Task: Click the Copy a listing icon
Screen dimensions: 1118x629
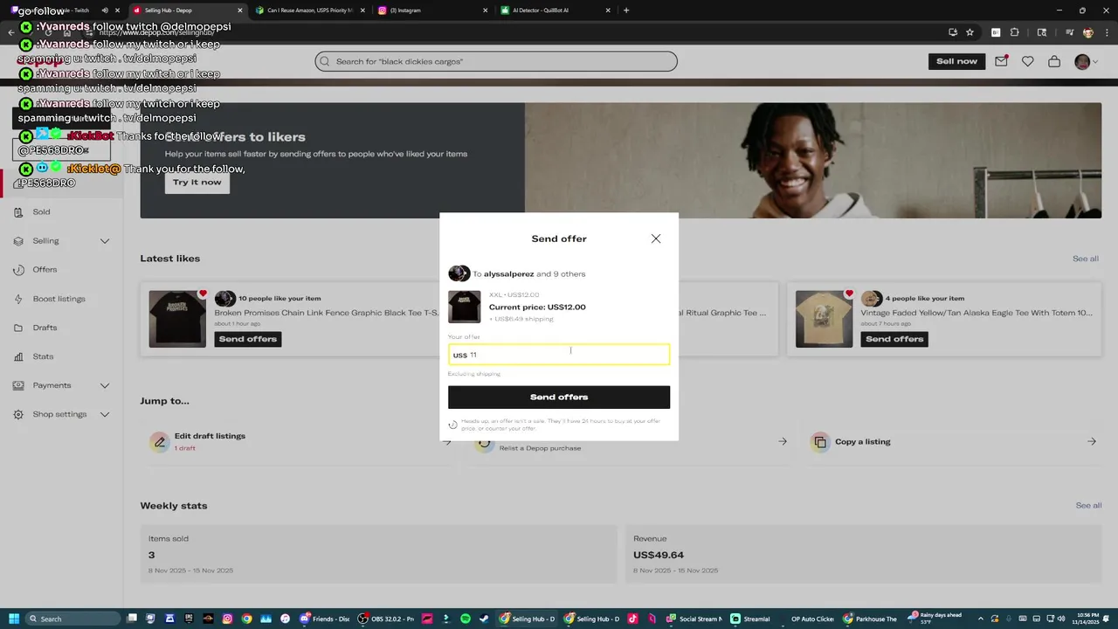Action: click(x=819, y=442)
